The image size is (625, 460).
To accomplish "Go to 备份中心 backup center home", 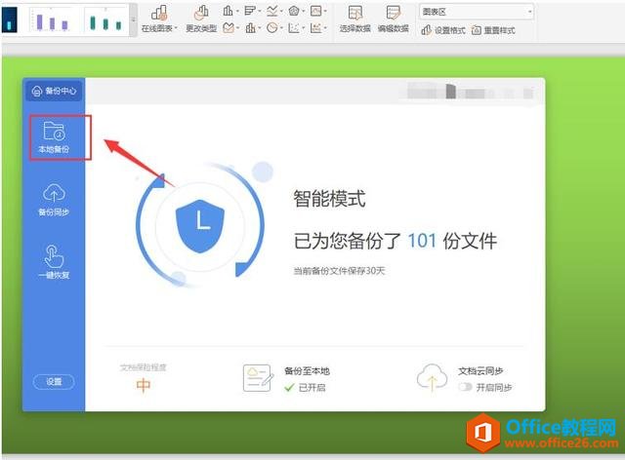I will tap(54, 91).
